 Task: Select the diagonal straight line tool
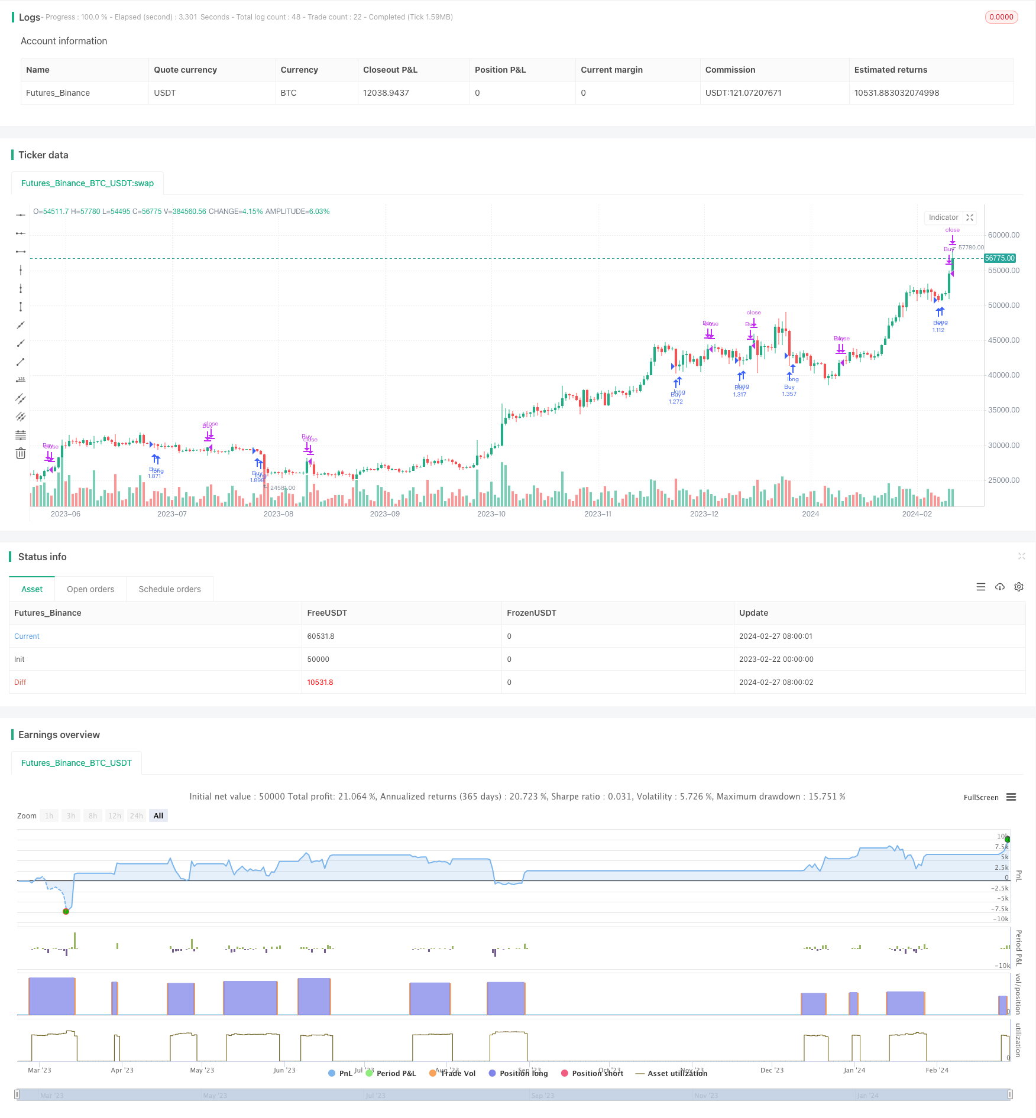(21, 325)
